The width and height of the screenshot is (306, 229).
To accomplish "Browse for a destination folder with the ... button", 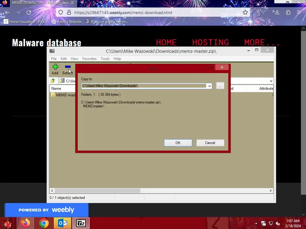I will pos(220,86).
